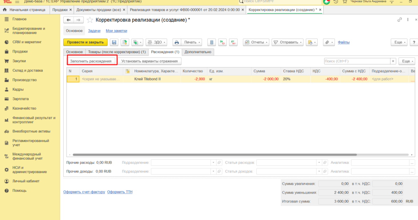The image size is (418, 220).
Task: Select the Основное form tab
Action: pyautogui.click(x=74, y=52)
